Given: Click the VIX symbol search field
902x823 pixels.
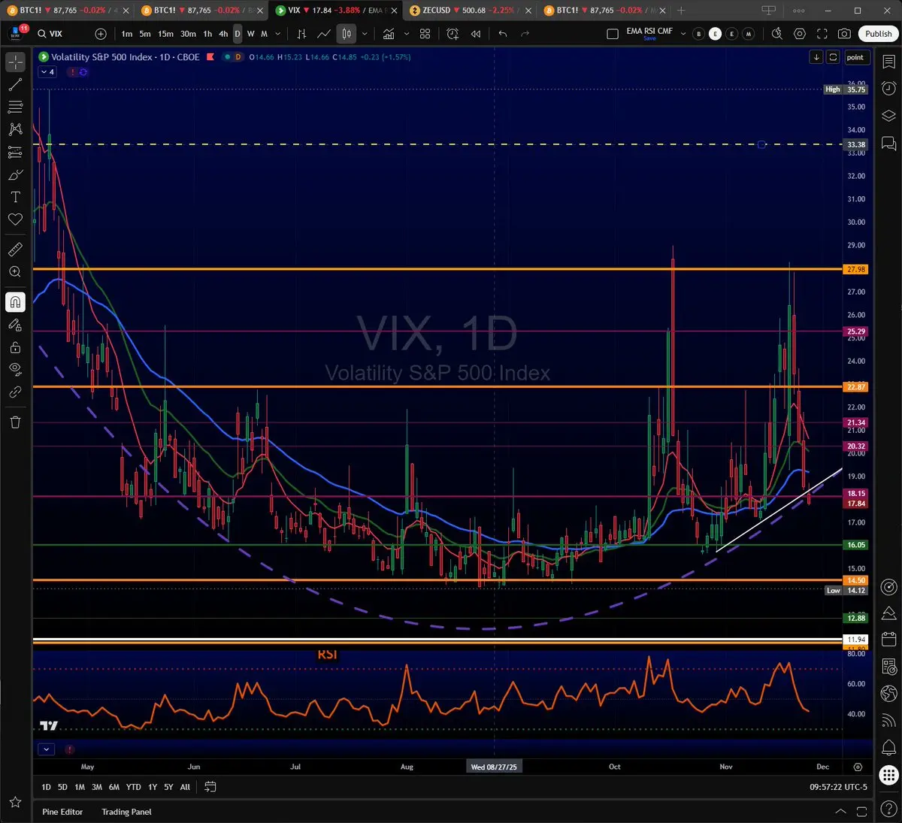Looking at the screenshot, I should point(62,34).
